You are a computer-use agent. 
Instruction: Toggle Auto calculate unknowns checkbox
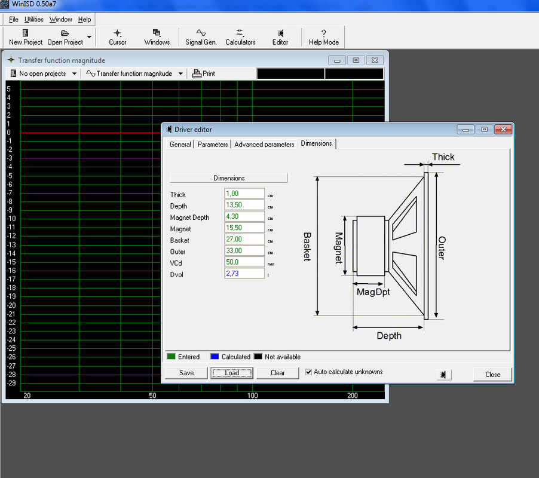point(309,372)
